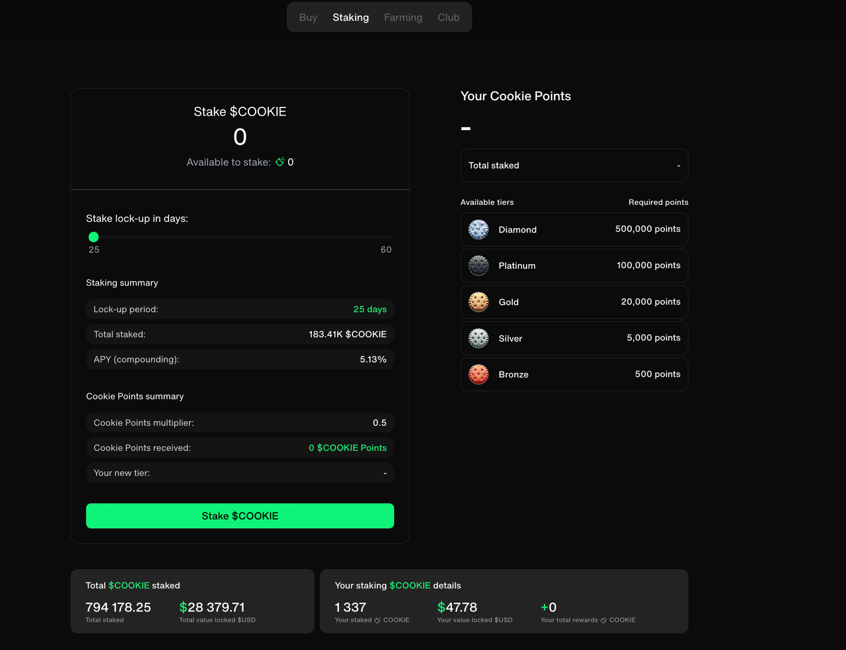Click the Lock-up period 25 days row

point(240,309)
